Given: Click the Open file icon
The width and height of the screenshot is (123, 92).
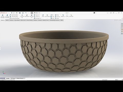Looking at the screenshot, I should (x=17, y=13).
